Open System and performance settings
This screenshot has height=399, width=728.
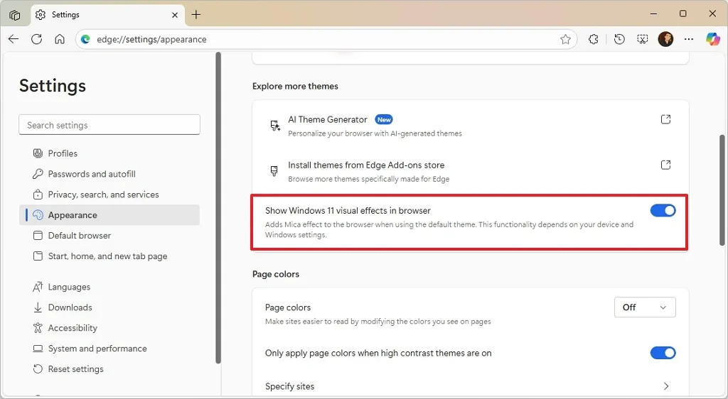click(x=109, y=349)
